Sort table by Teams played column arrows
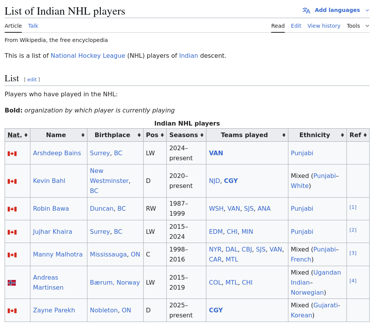This screenshot has width=375, height=332. tap(284, 135)
